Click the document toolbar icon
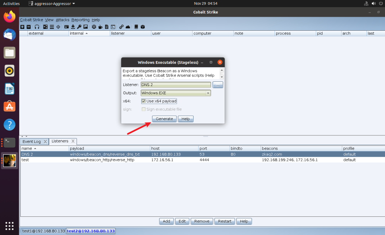 point(107,27)
